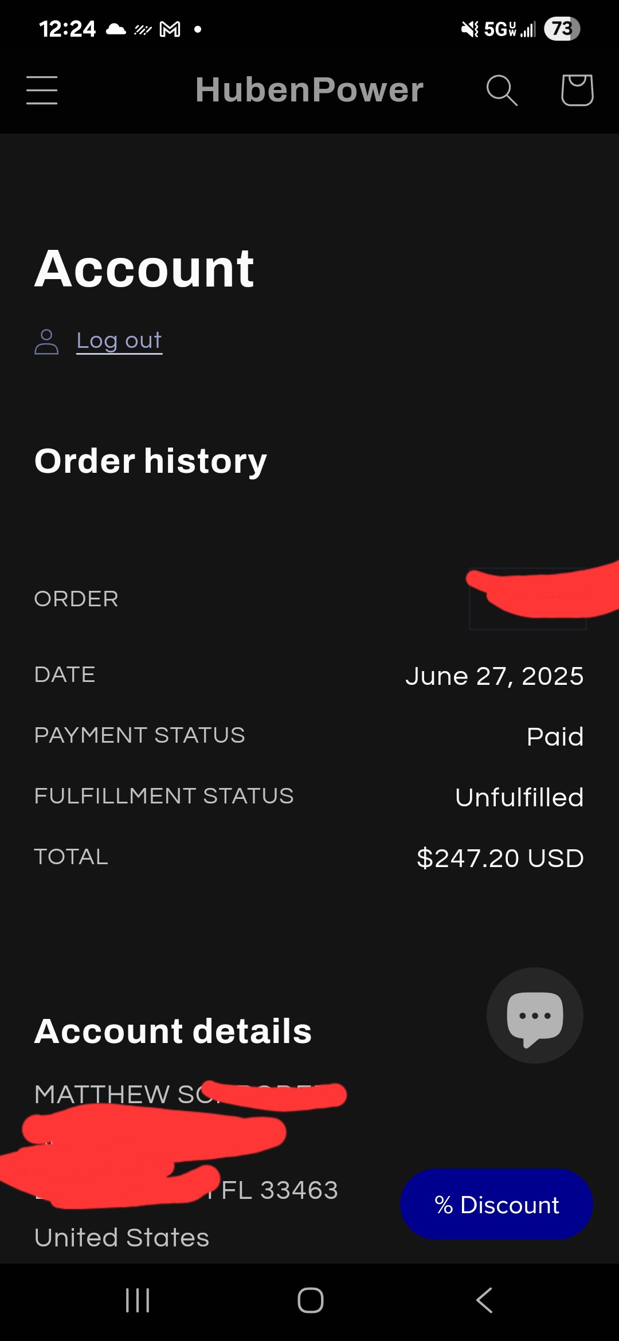
Task: Click the Log out link
Action: pyautogui.click(x=119, y=340)
